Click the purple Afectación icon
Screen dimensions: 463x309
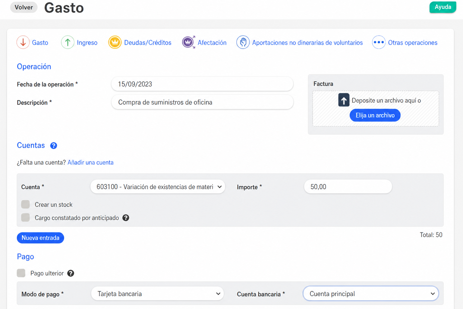click(x=188, y=42)
